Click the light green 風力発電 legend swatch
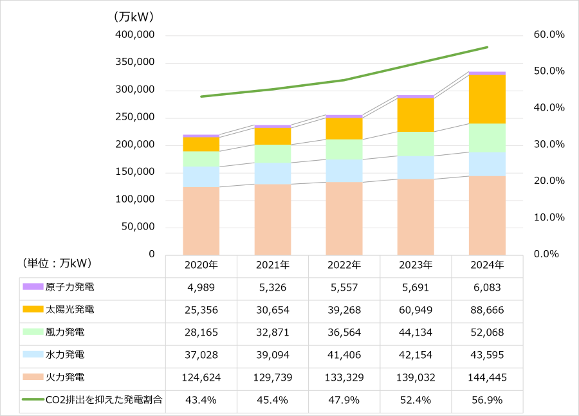579x416 pixels. (x=33, y=332)
